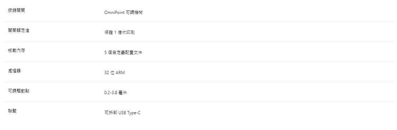Click the 億次印刷 text in rating row
This screenshot has width=397, height=130.
coord(126,32)
